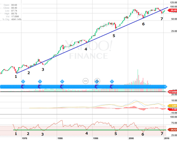Click the 1996 date axis label
Image resolution: width=177 pixels, height=142 pixels.
tap(96, 138)
